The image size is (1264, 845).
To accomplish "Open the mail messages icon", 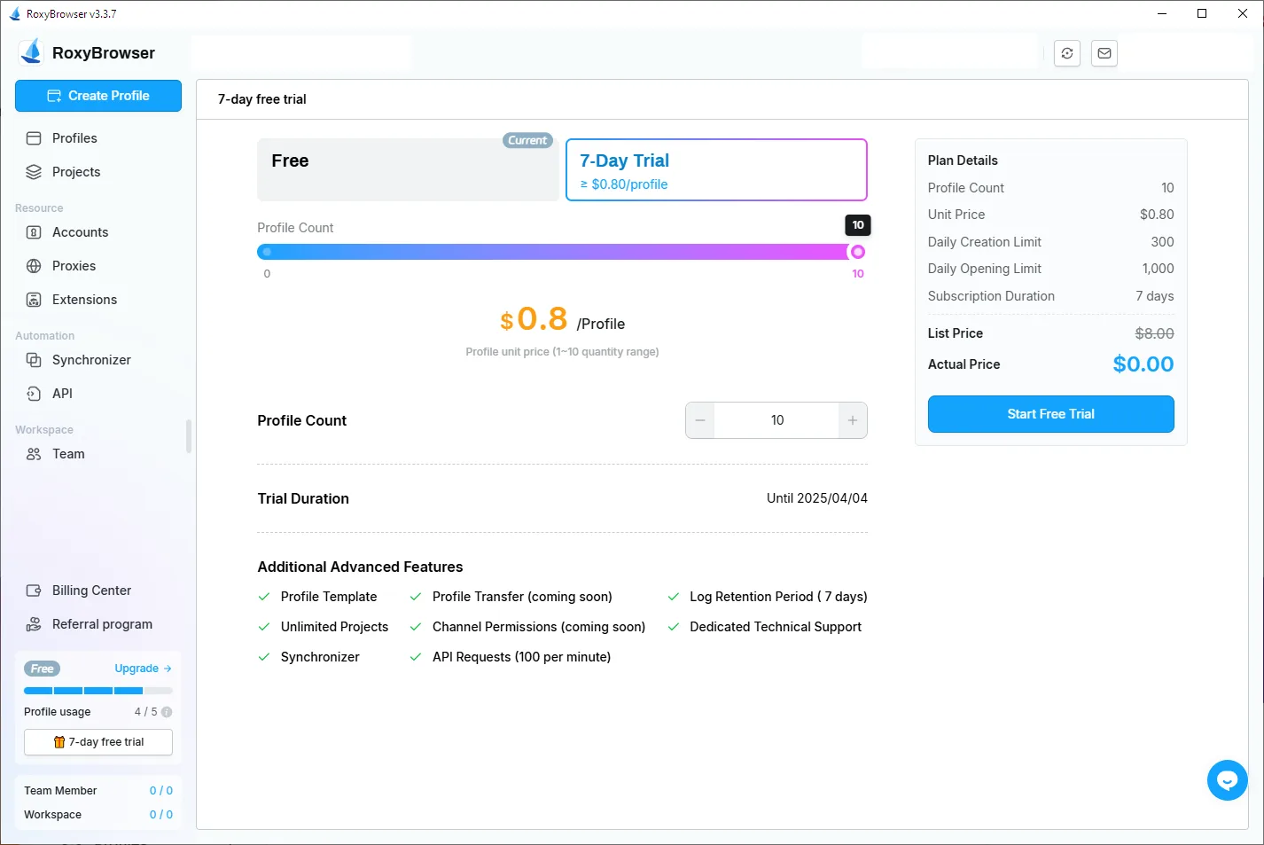I will [1104, 53].
